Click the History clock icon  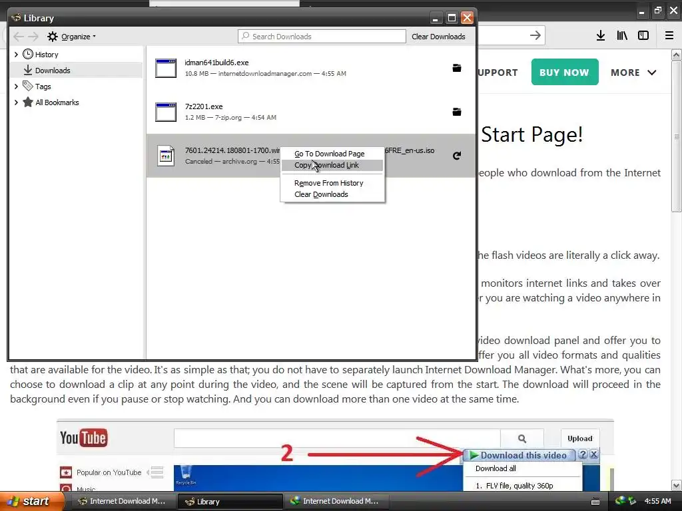point(28,54)
